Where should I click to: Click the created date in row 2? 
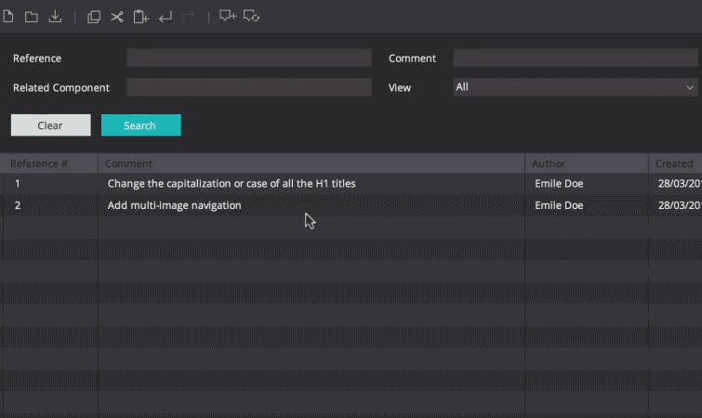680,205
